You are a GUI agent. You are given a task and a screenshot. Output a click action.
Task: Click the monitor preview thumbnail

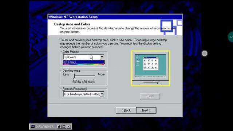point(150,68)
